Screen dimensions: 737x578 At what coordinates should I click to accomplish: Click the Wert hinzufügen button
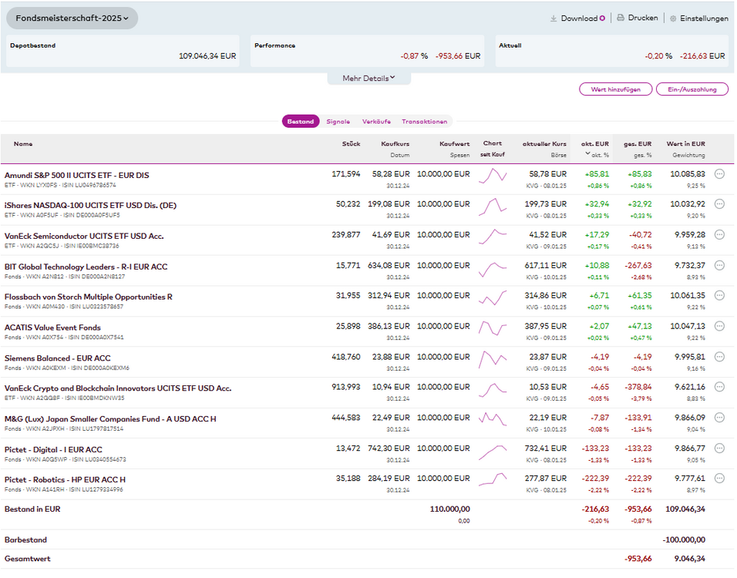tap(615, 89)
